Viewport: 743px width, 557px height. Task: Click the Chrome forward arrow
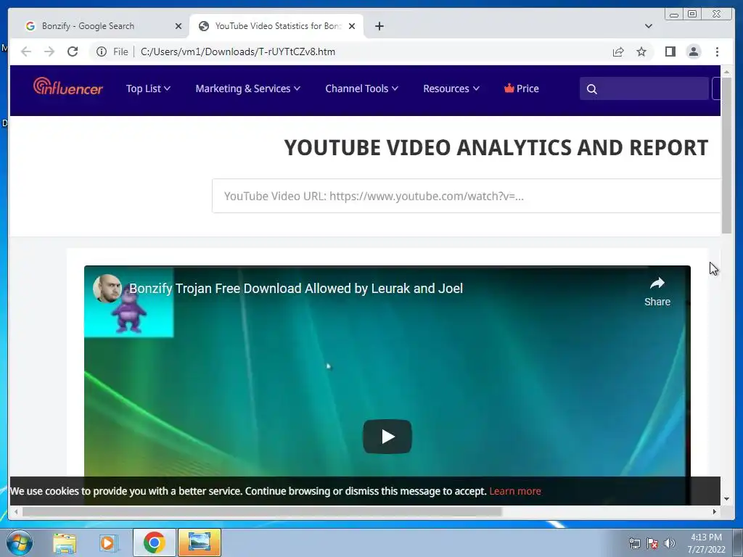(x=49, y=51)
